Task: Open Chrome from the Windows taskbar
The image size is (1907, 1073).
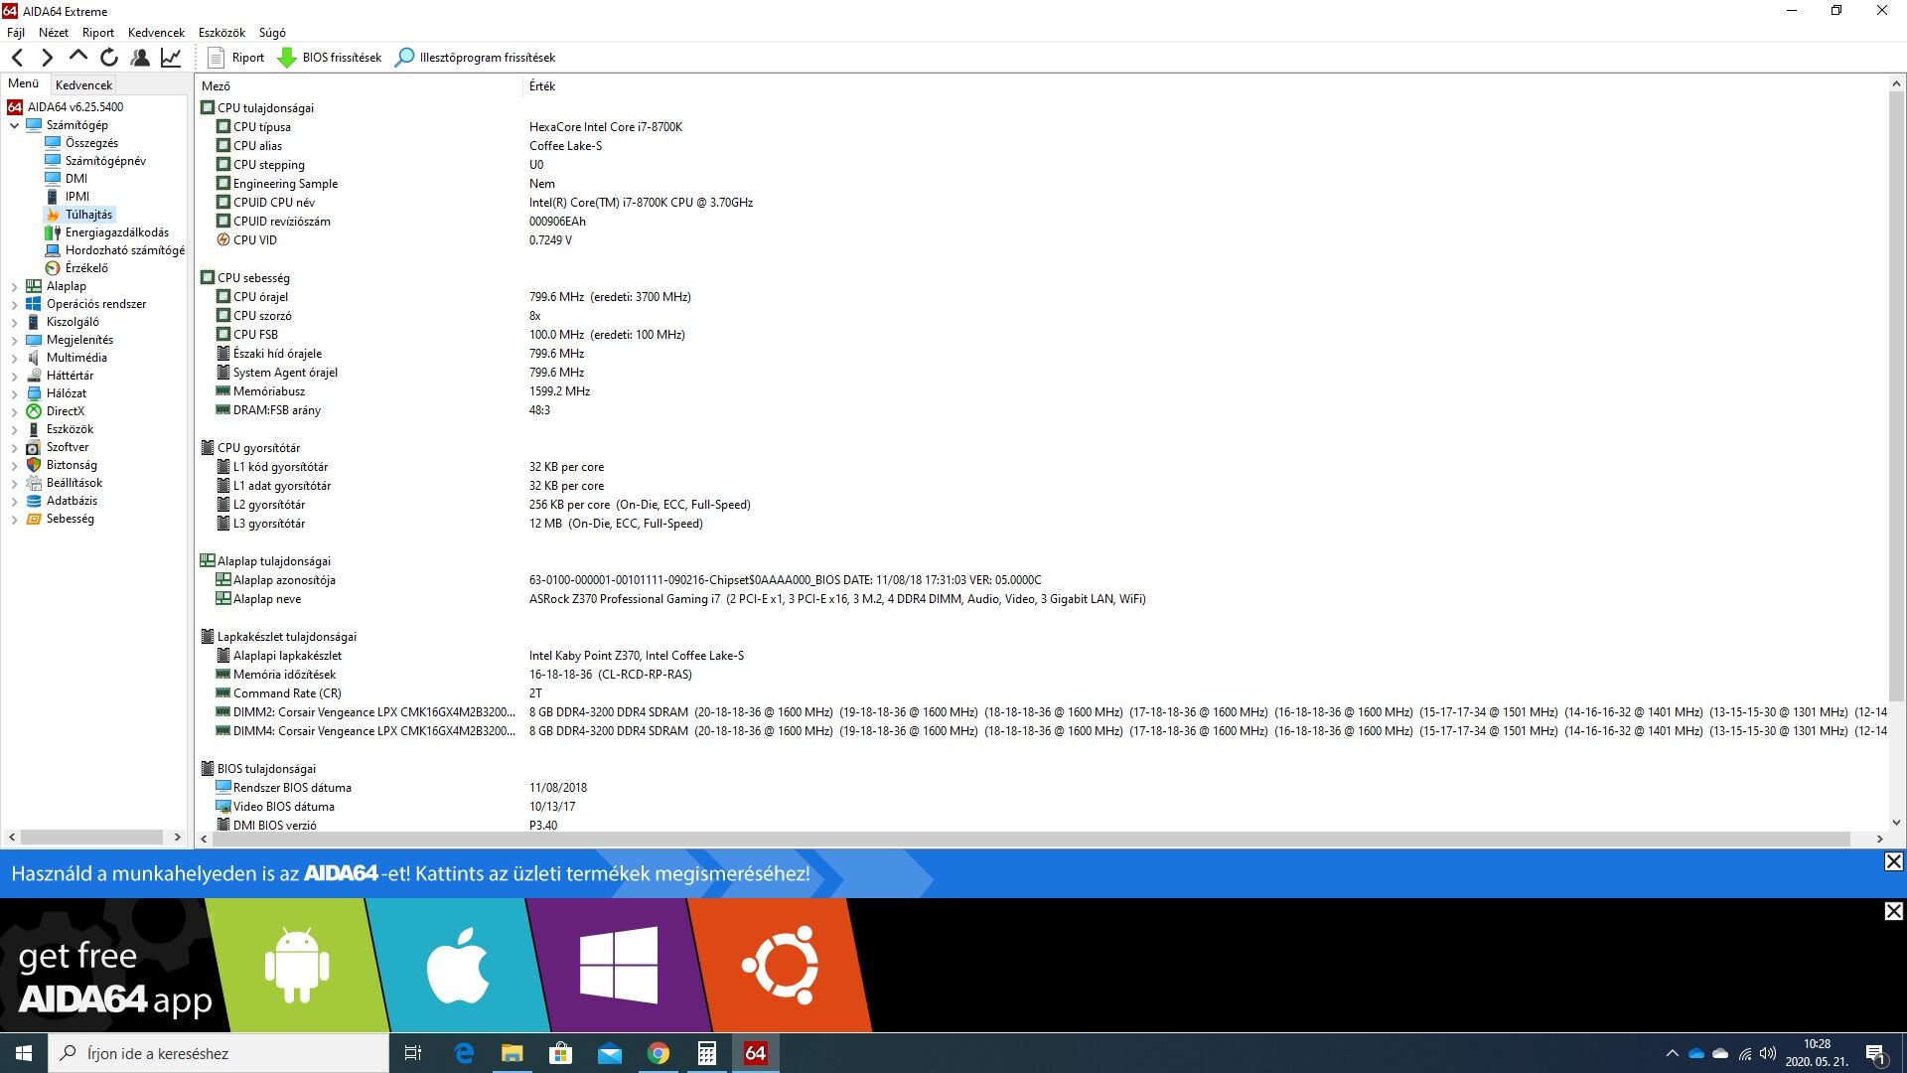Action: coord(659,1053)
